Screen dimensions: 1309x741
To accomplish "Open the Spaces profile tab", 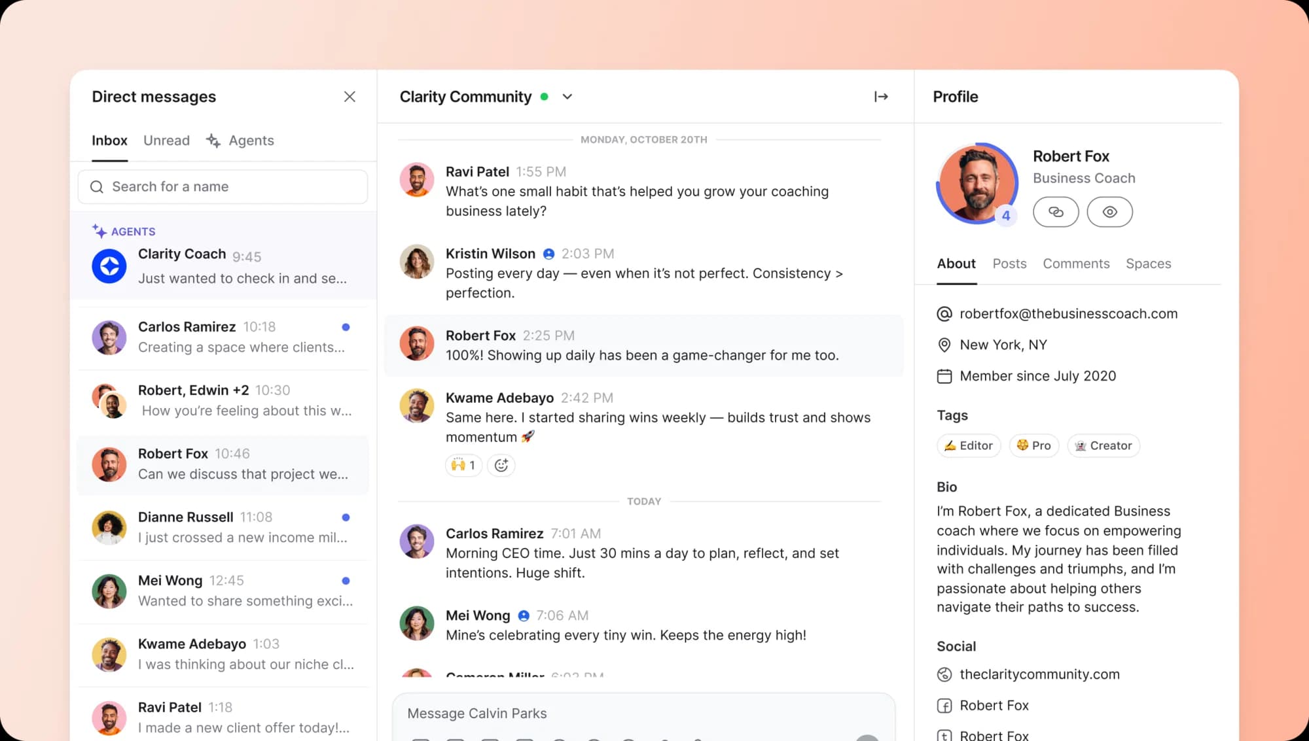I will [1148, 264].
